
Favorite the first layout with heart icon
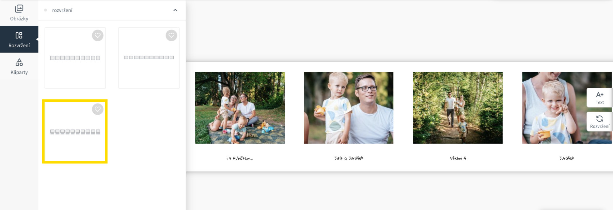click(98, 35)
